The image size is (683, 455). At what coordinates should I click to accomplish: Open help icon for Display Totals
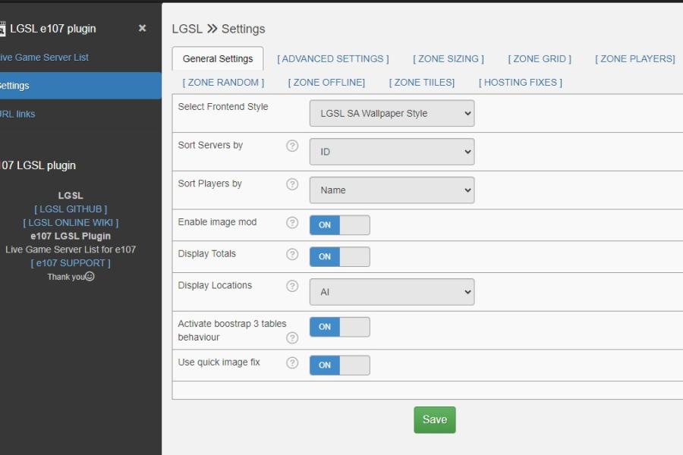pos(292,254)
